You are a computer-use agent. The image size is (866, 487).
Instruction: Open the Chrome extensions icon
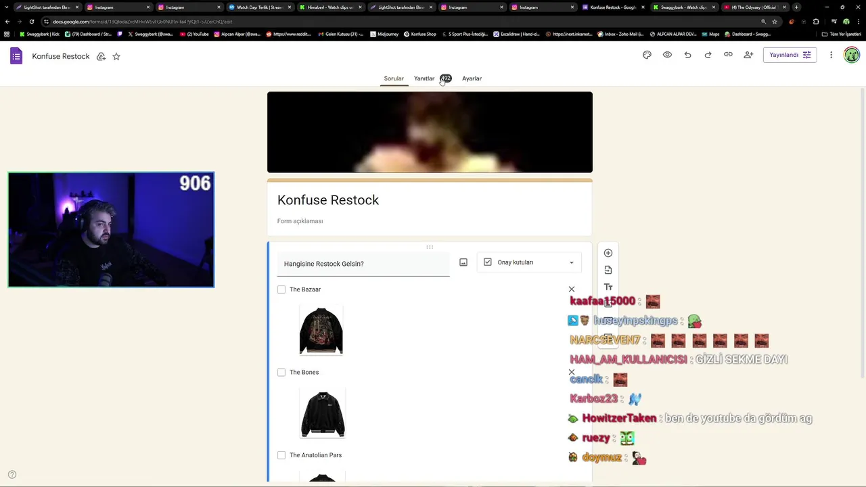[x=816, y=21]
